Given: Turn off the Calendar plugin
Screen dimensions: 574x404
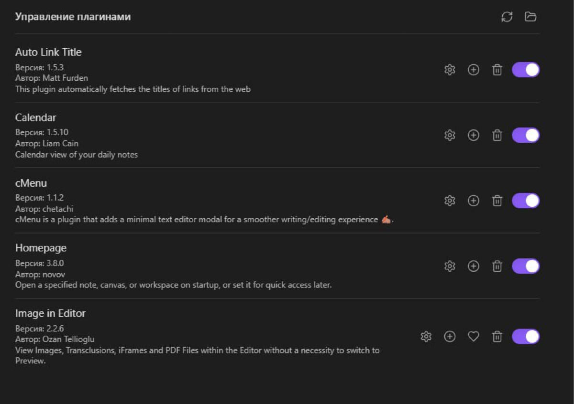Looking at the screenshot, I should pos(526,136).
